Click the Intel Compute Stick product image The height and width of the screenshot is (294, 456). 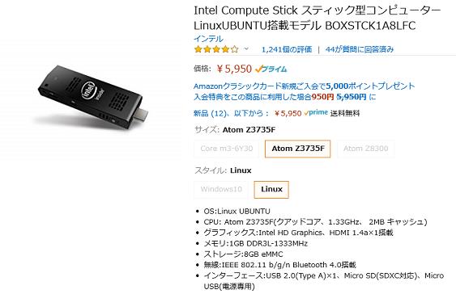pyautogui.click(x=93, y=96)
